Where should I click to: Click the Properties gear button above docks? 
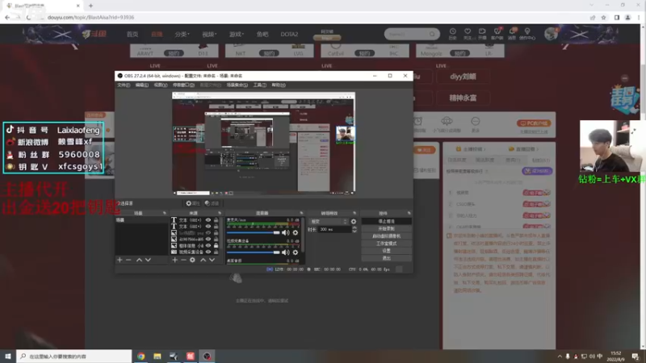click(193, 203)
